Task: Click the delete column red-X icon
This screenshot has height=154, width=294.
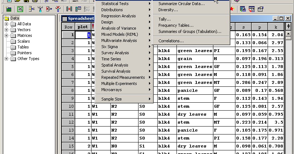Action: point(49,9)
